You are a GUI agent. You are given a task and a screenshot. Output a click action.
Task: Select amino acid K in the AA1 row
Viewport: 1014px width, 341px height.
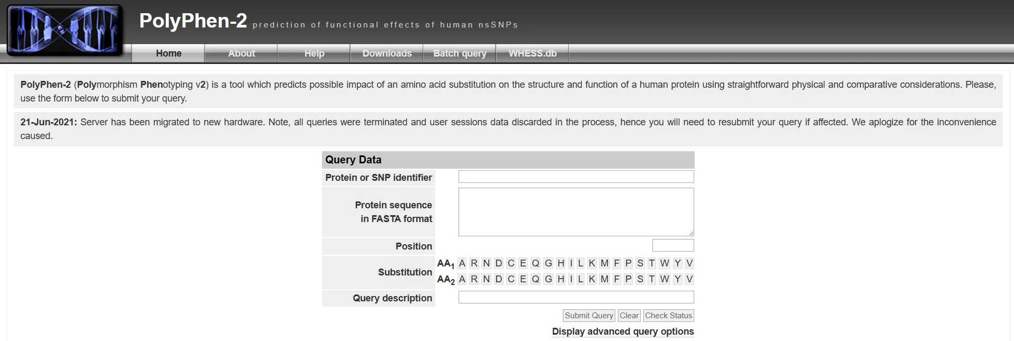coord(592,263)
